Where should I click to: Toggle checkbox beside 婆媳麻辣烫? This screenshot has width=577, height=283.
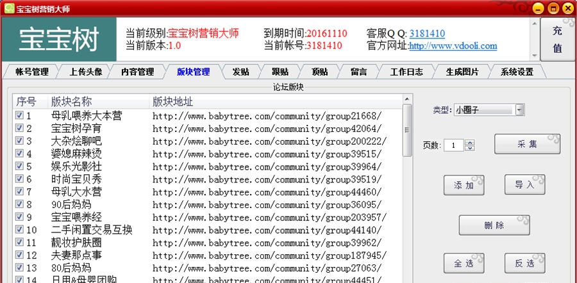pos(19,153)
